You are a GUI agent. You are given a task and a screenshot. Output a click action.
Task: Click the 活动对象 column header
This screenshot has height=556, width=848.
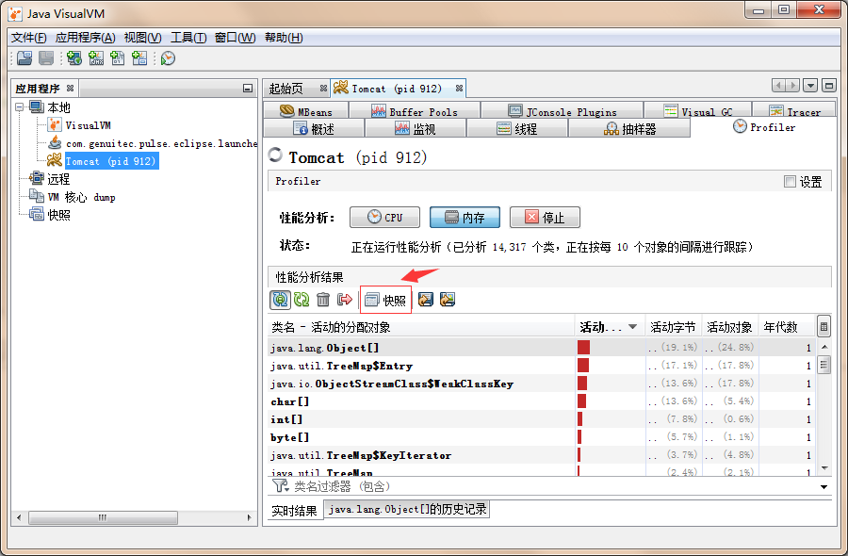729,327
